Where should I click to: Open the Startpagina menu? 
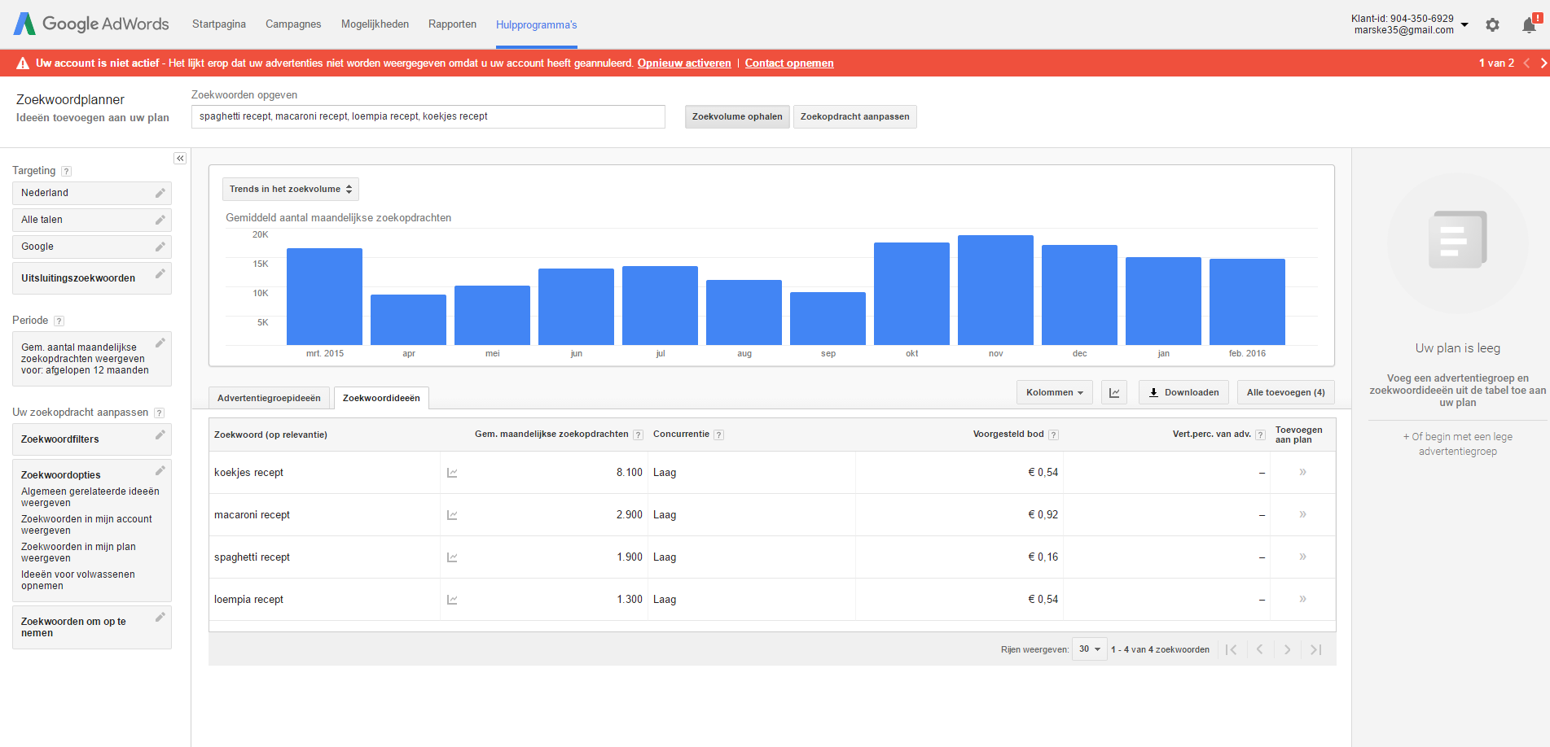(x=219, y=24)
